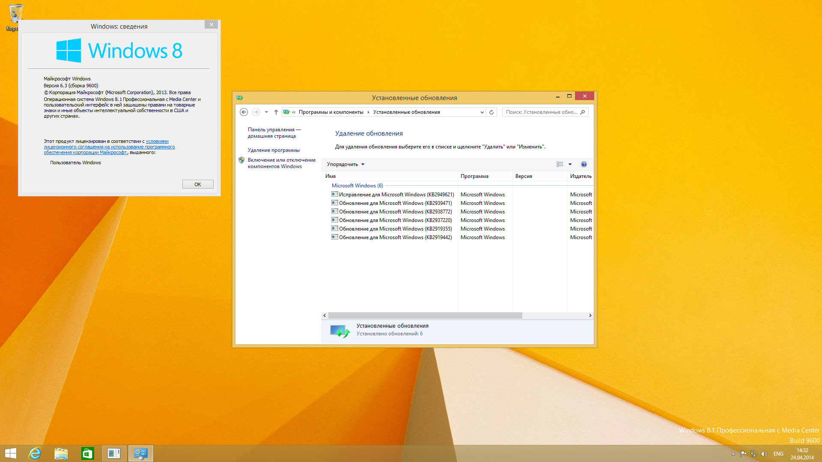Go up one level with Up arrow
The image size is (822, 462).
[x=276, y=112]
